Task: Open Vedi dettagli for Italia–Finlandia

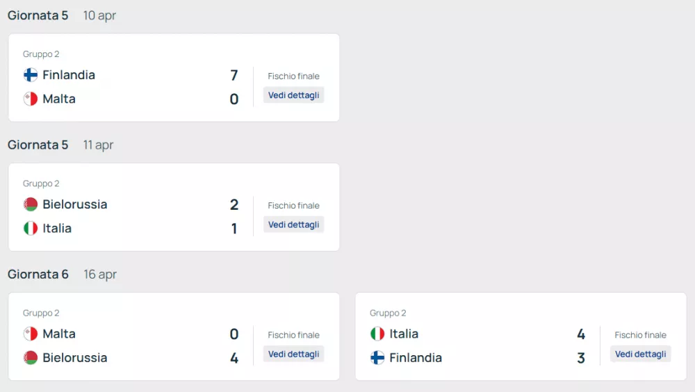Action: point(640,354)
